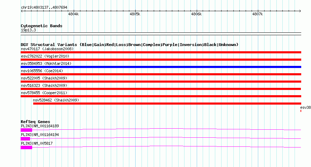The height and width of the screenshot is (167, 311).
Task: Click the red bar for nsv522005
Action: coord(161,82)
